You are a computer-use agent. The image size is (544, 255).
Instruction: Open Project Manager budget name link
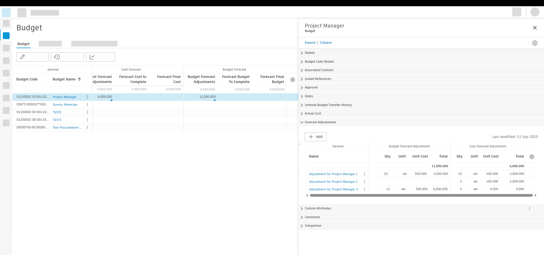(x=65, y=97)
